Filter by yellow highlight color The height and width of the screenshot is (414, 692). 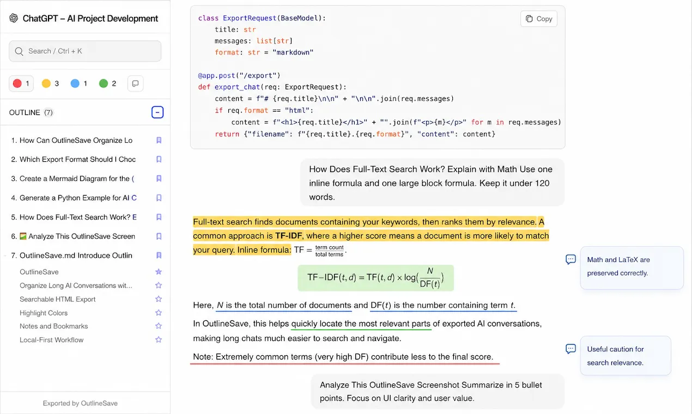[x=50, y=83]
